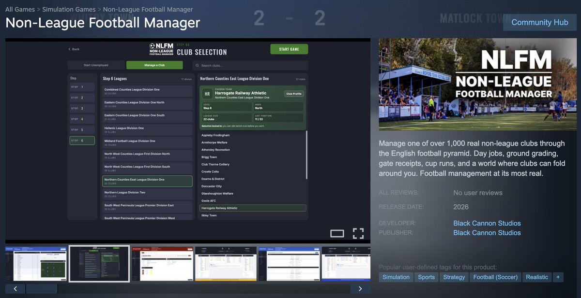
Task: Select Armthorpe Welfare club
Action: 252,142
